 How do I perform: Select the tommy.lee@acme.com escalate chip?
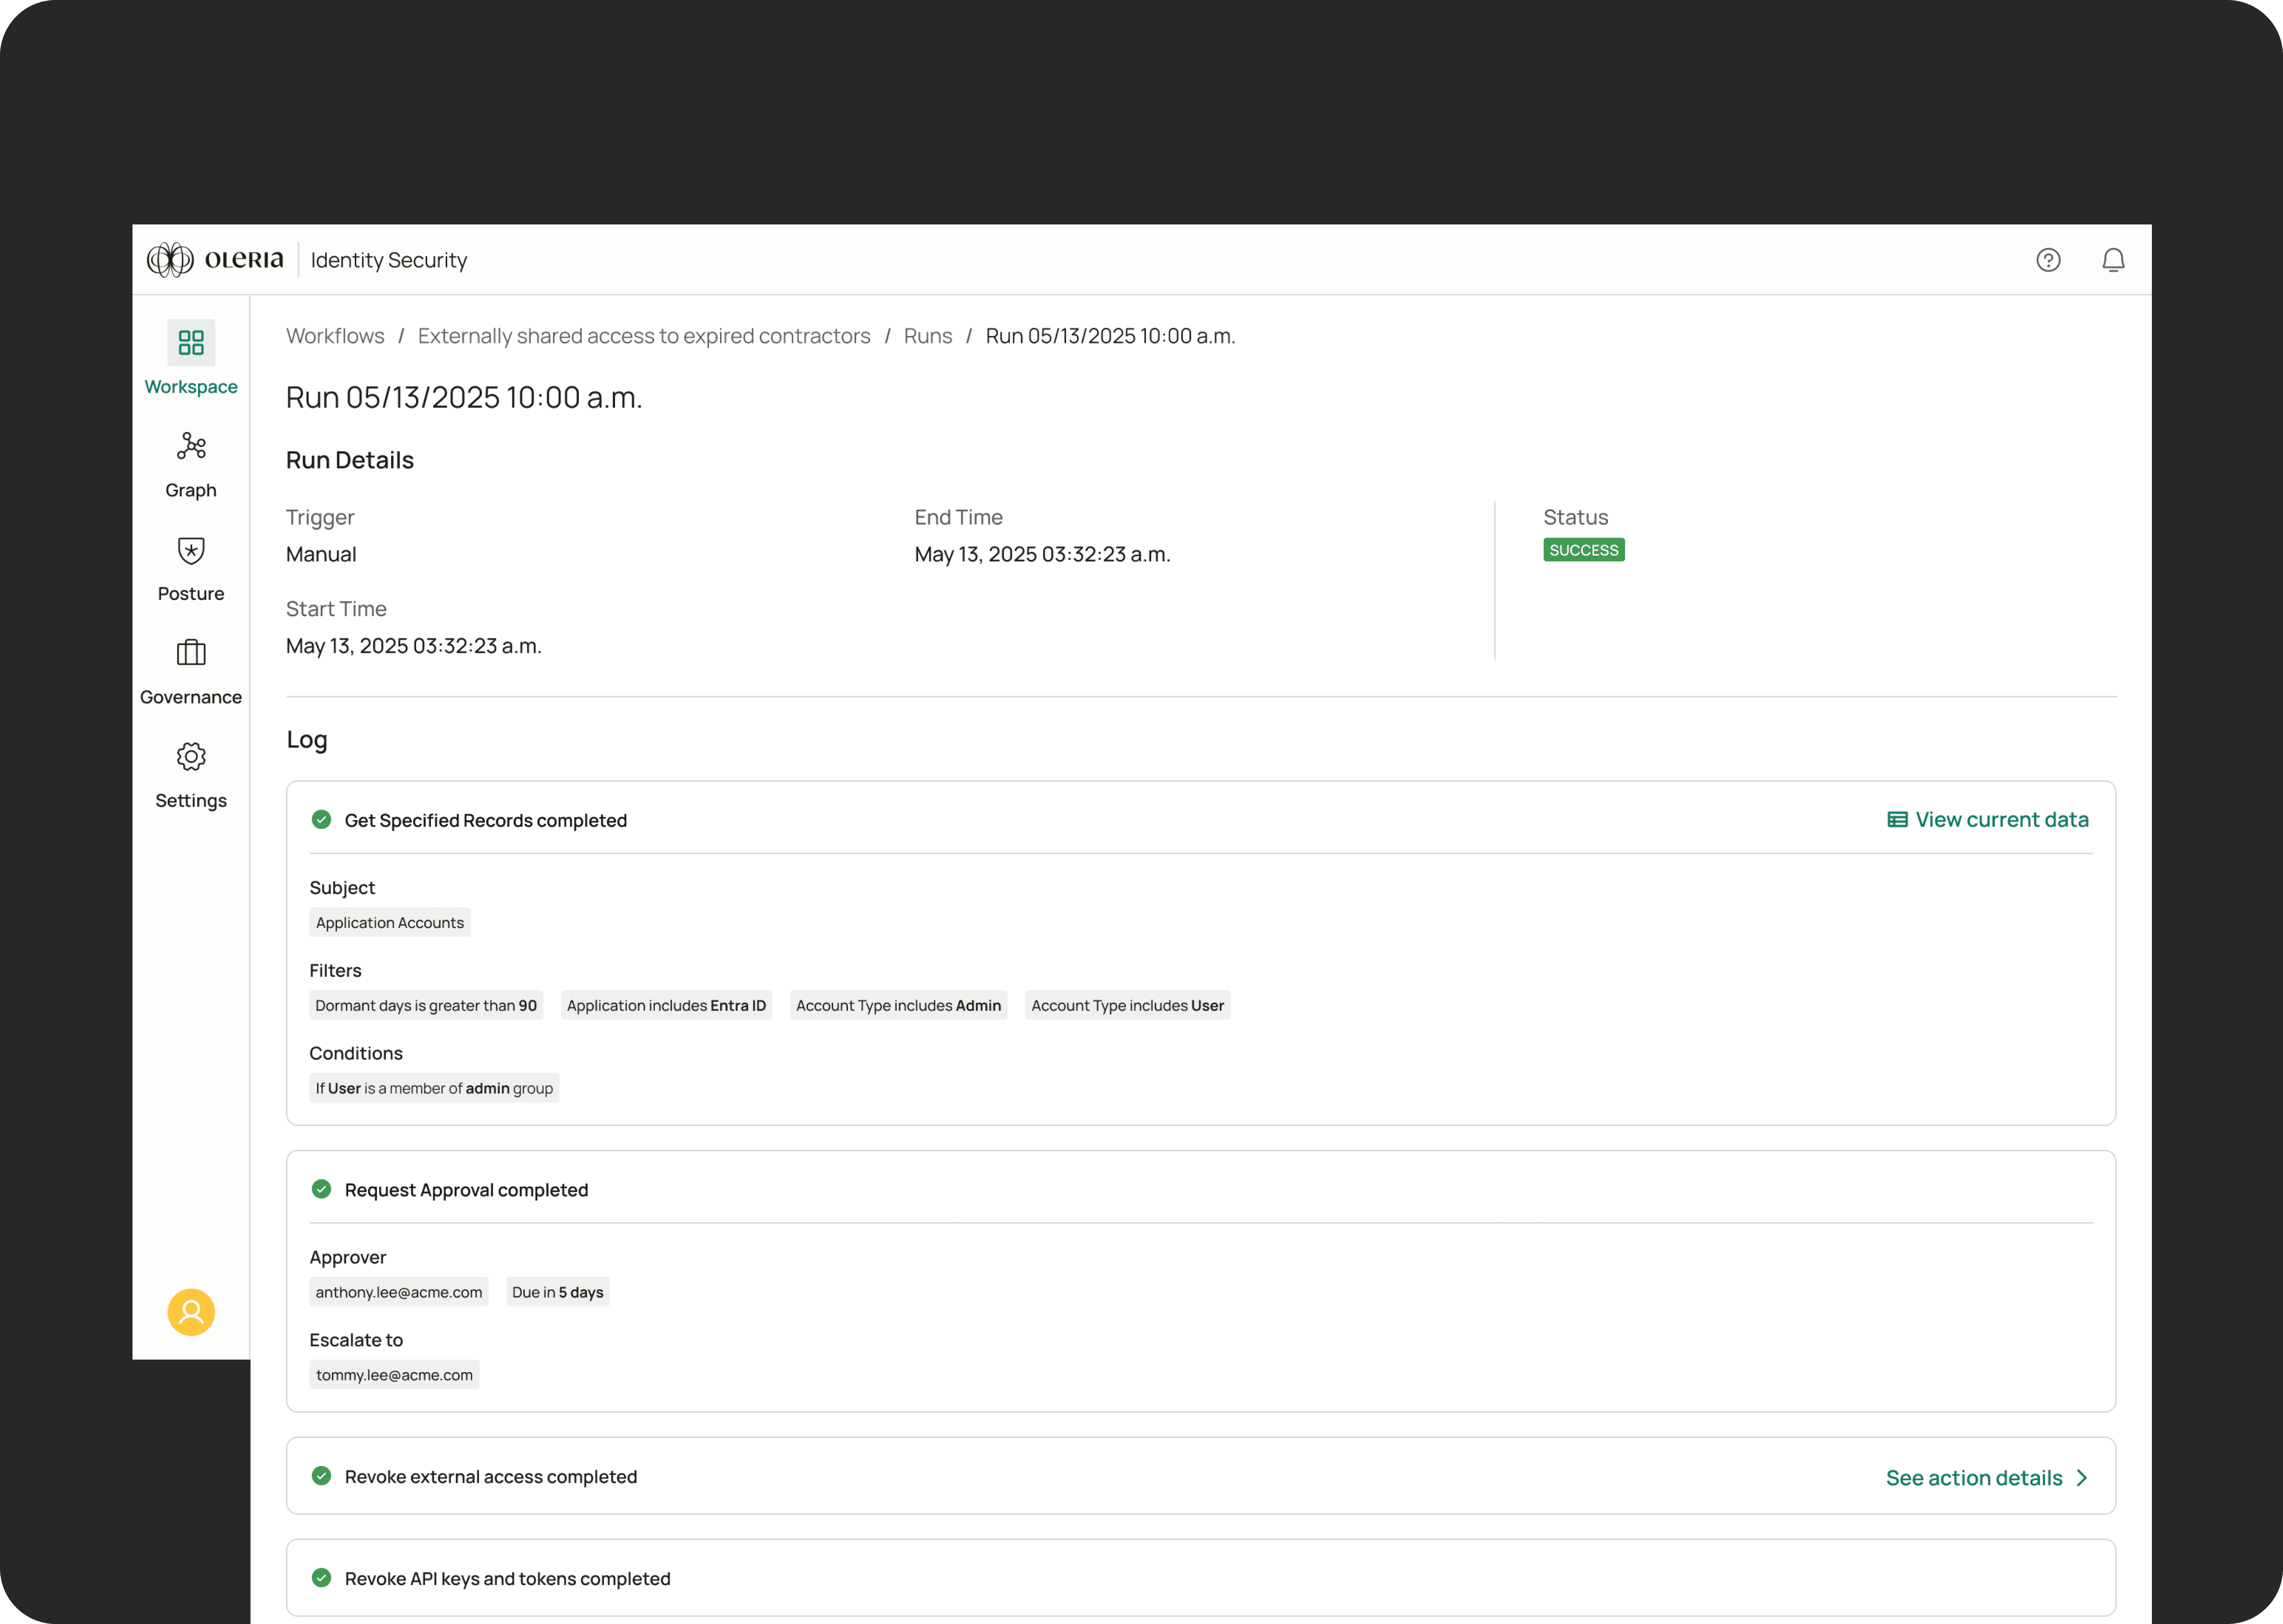[394, 1375]
